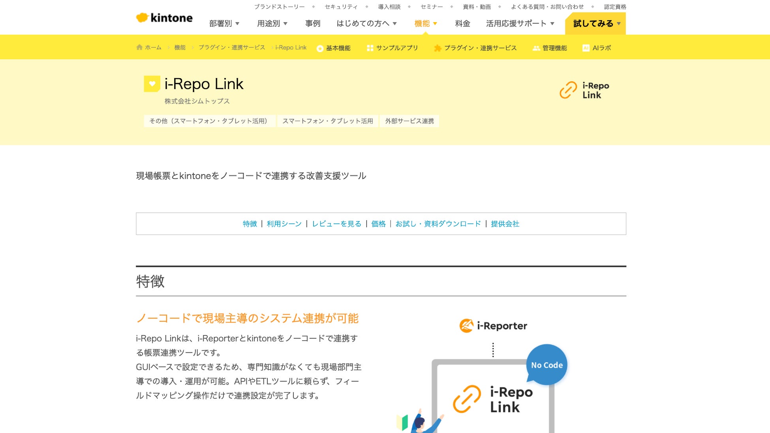
Task: Click the プラグイン puzzle piece icon
Action: pos(438,48)
